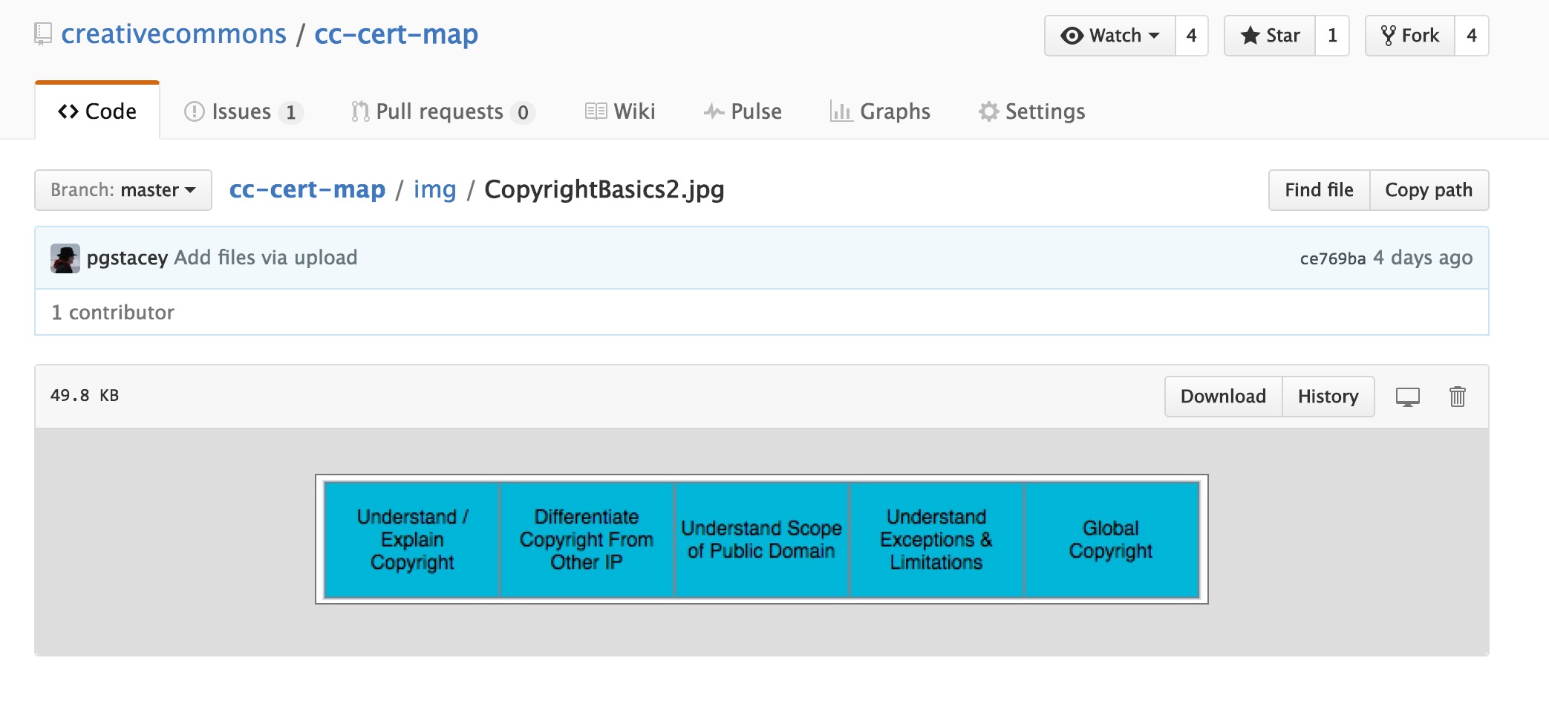The height and width of the screenshot is (707, 1549).
Task: Open the Issues tab
Action: coord(242,111)
